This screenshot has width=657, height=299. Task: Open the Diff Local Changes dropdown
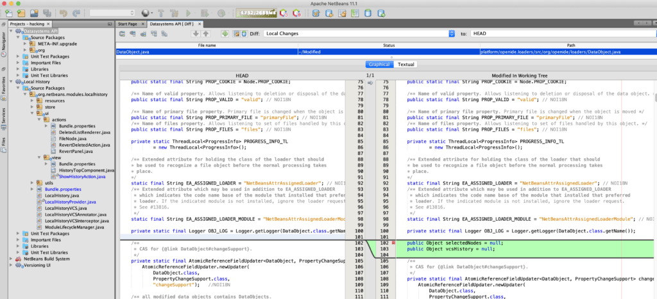click(452, 33)
